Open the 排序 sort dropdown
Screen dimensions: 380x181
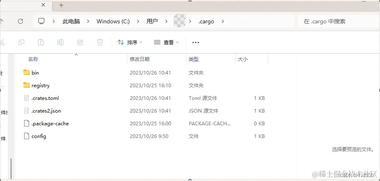[x=130, y=43]
